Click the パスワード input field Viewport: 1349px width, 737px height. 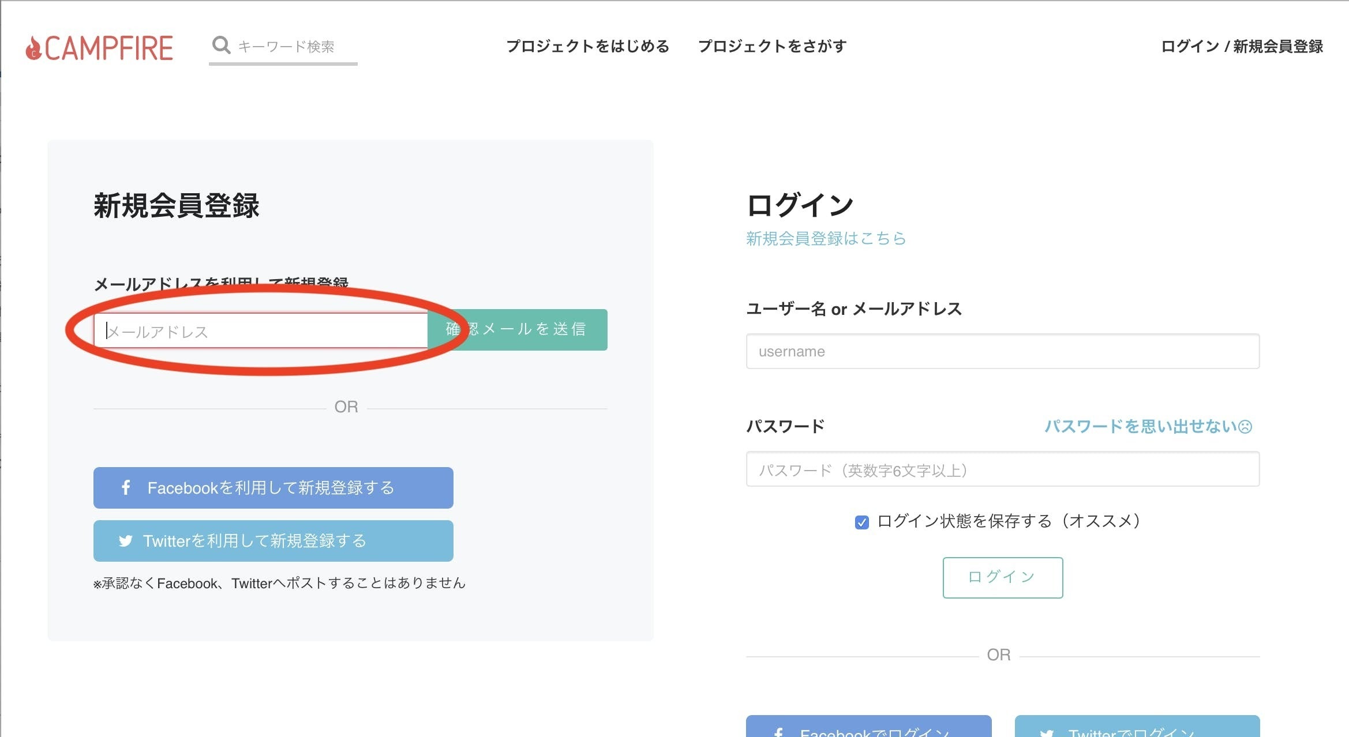click(x=1002, y=469)
